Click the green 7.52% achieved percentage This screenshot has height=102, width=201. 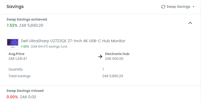click(12, 25)
